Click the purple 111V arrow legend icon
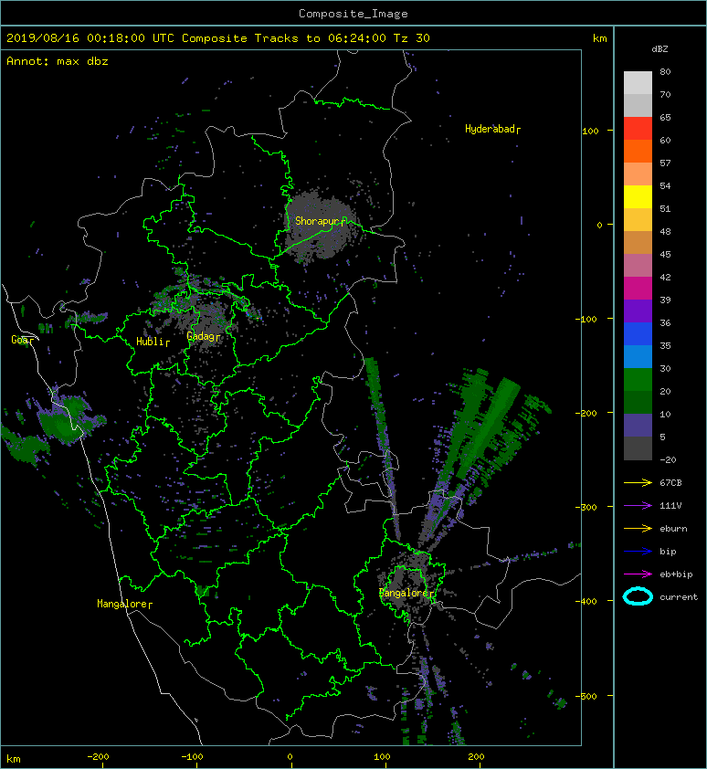The height and width of the screenshot is (769, 707). (x=638, y=506)
